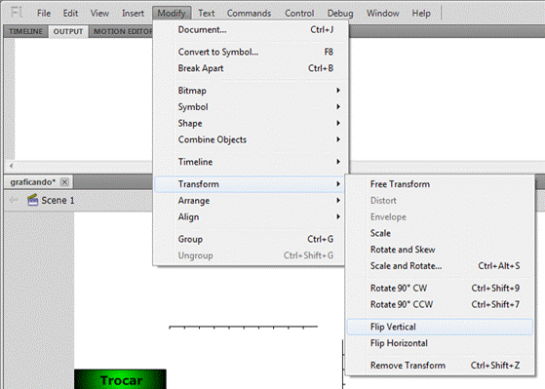This screenshot has height=389, width=545.
Task: Open the Help menu
Action: tap(421, 14)
